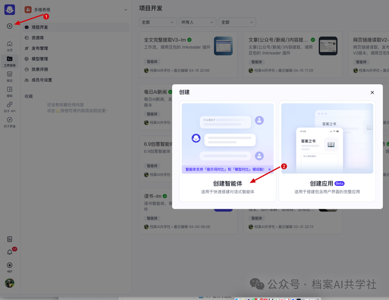Select 模型管理 in the workspace menu
Viewport: 389px width, 300px height.
(x=76, y=59)
